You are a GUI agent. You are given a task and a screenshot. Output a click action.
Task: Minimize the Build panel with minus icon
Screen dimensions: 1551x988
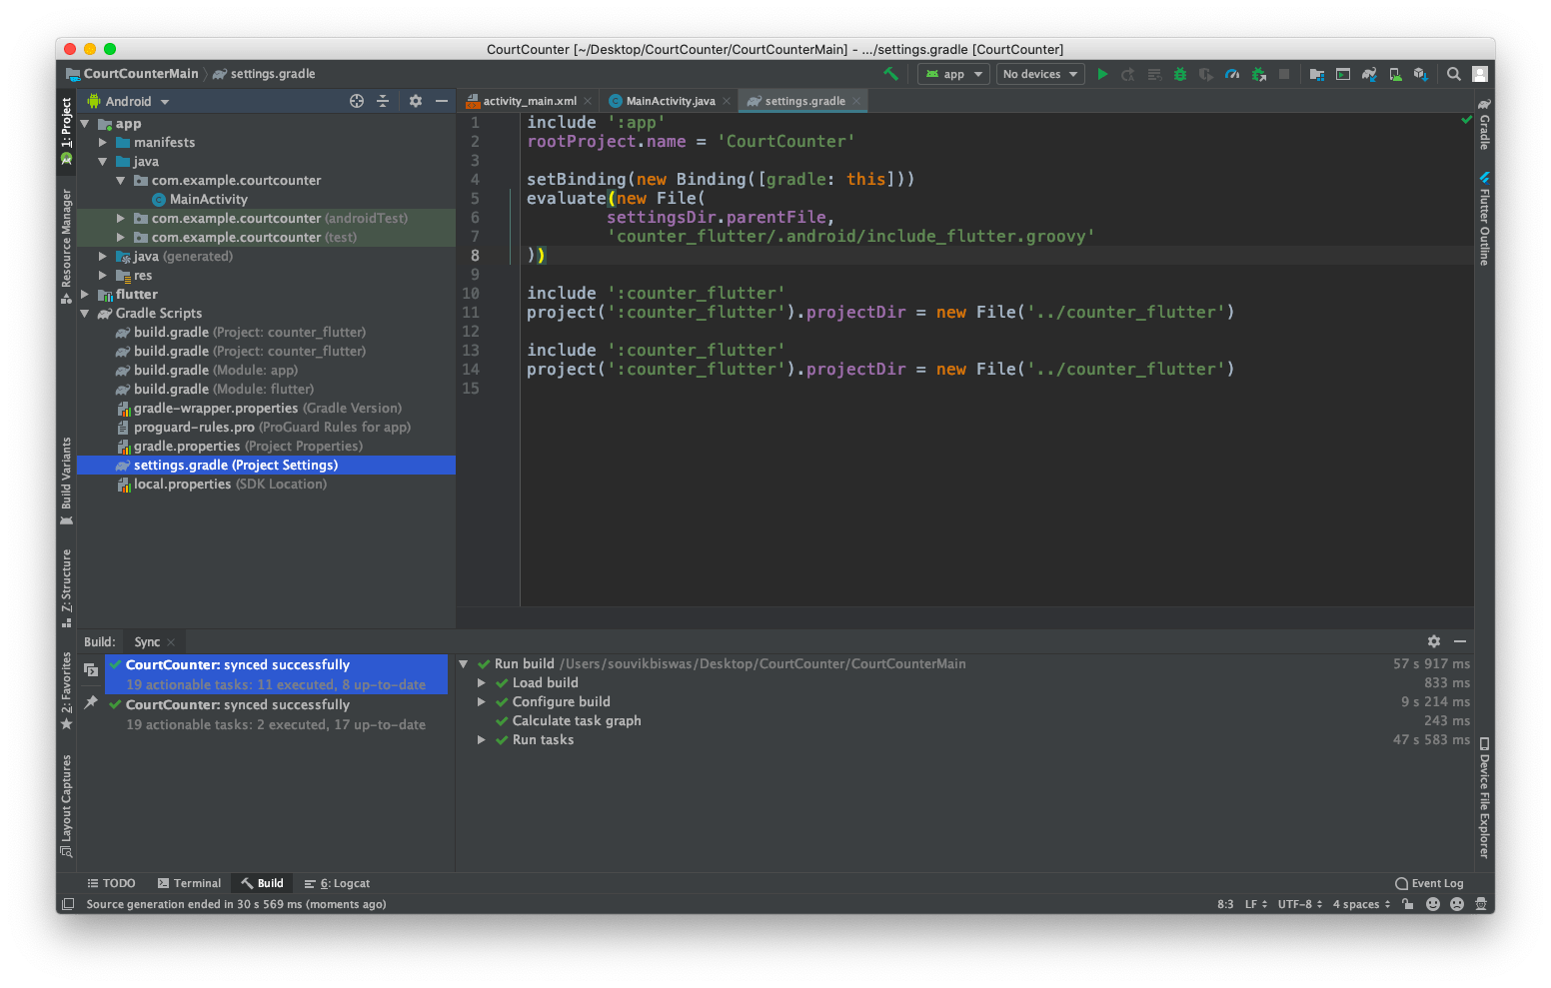[1460, 641]
